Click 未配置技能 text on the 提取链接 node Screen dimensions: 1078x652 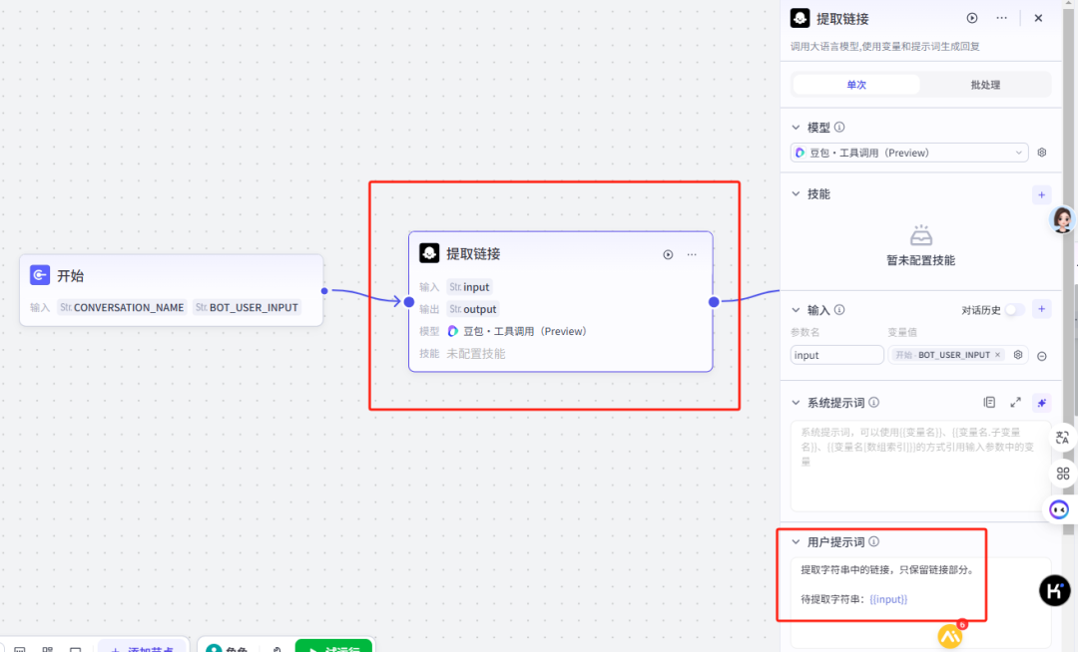click(476, 354)
